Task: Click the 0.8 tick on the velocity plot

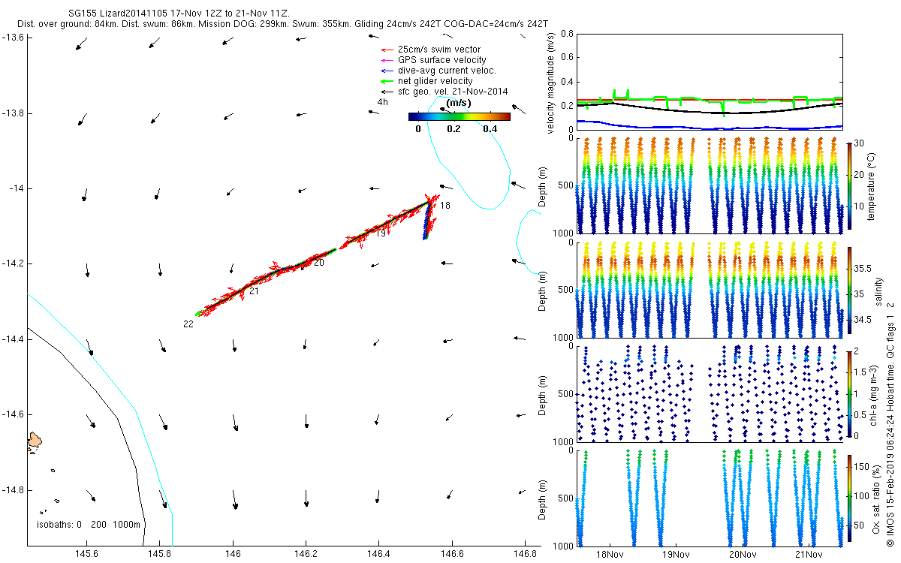Action: click(567, 35)
